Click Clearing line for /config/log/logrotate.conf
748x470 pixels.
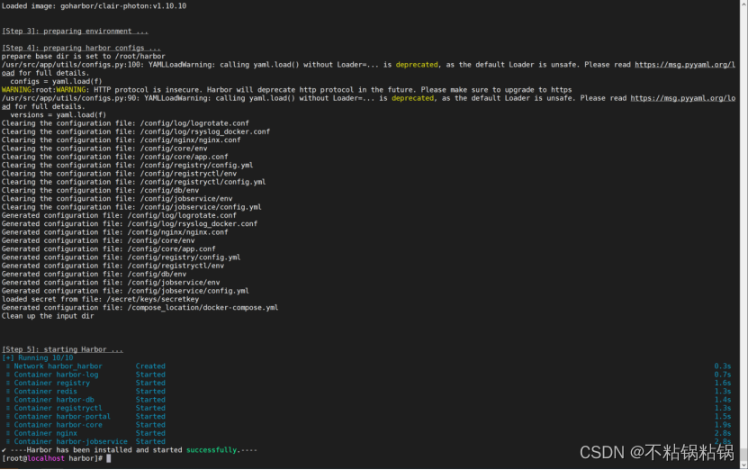[x=125, y=123]
